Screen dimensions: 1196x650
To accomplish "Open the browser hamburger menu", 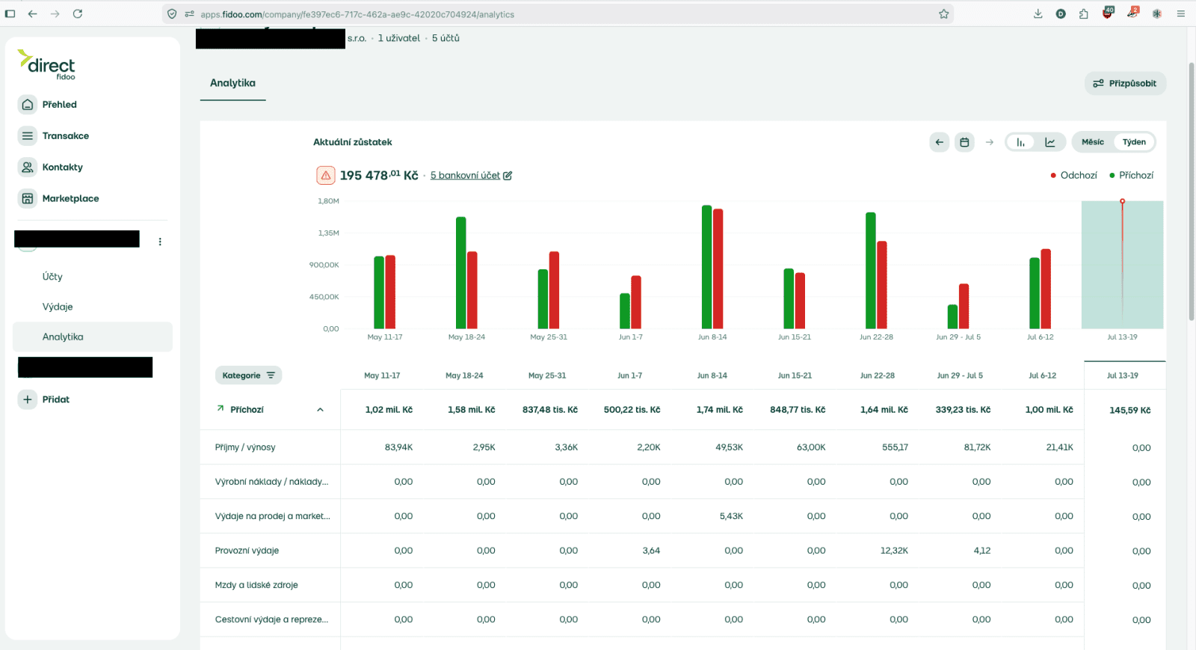I will click(x=1181, y=13).
